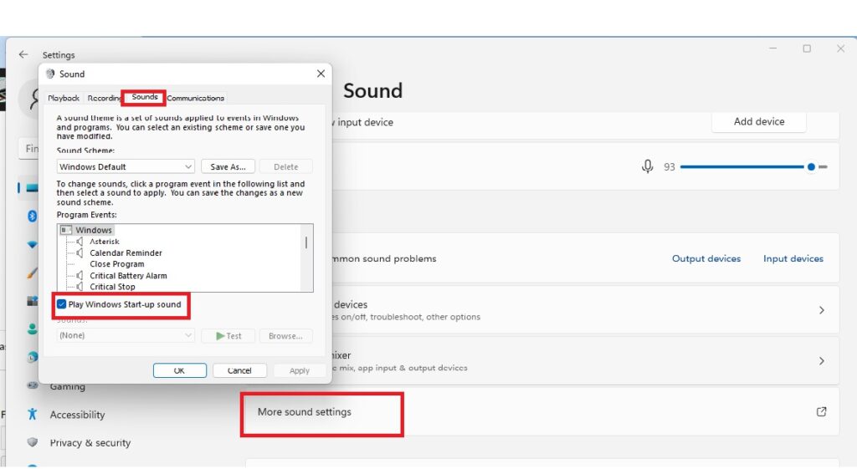Screen dimensions: 857x469
Task: Open Privacy & security settings
Action: [x=90, y=443]
